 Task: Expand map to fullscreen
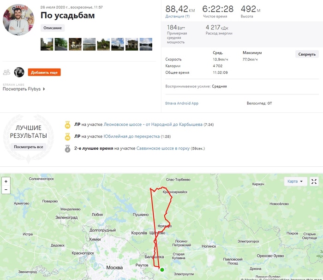[x=314, y=181]
